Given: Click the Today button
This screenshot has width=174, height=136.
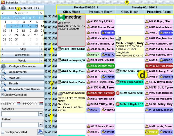Looking at the screenshot, I should pyautogui.click(x=22, y=49).
